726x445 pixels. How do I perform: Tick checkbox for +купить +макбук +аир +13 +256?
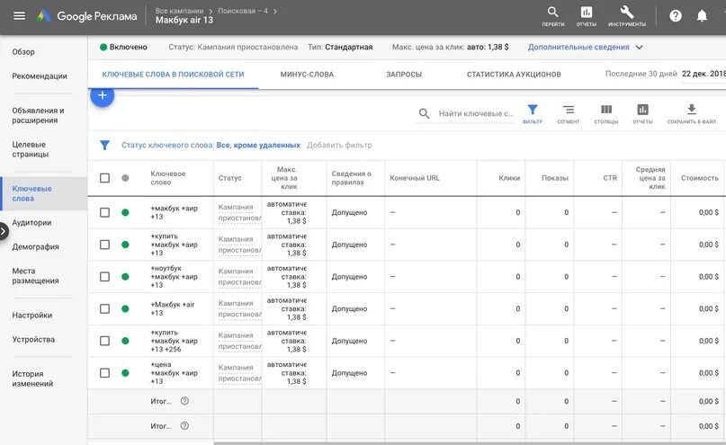tap(104, 341)
